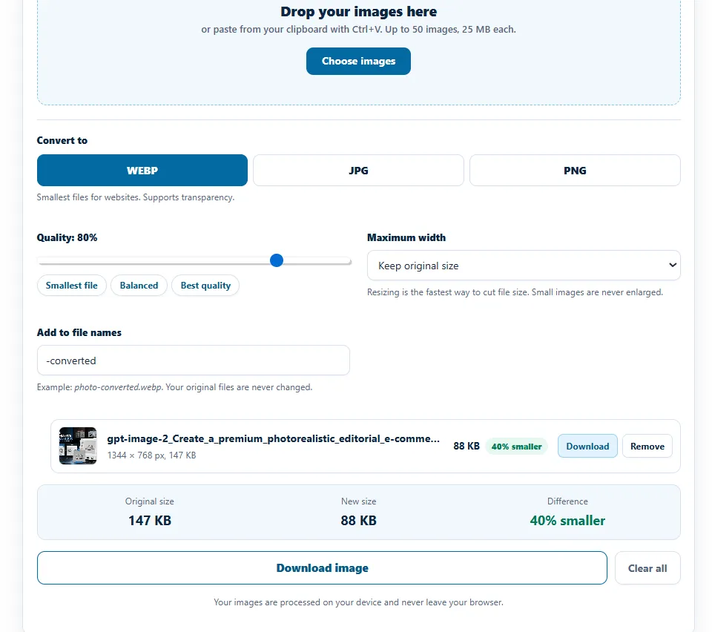Choose PNG as the conversion format
Image resolution: width=712 pixels, height=632 pixels.
coord(575,171)
